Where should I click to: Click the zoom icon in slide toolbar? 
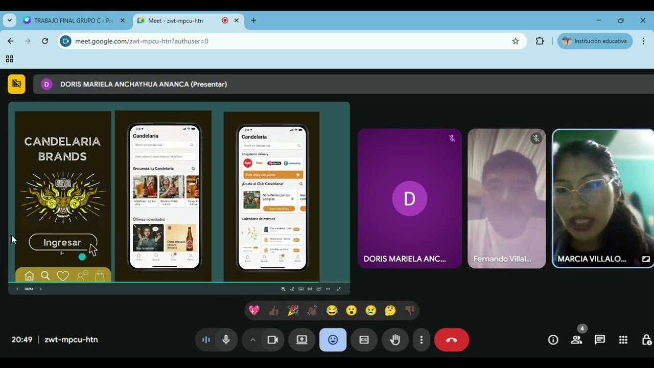pyautogui.click(x=283, y=289)
